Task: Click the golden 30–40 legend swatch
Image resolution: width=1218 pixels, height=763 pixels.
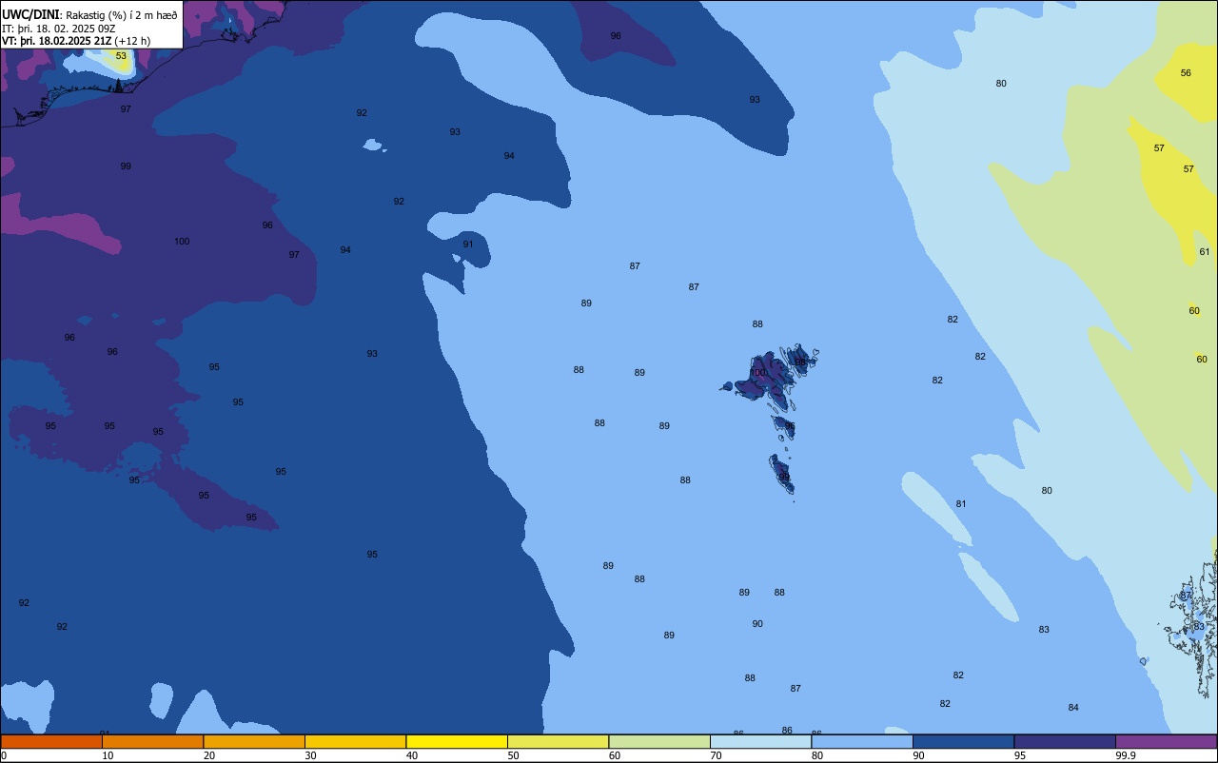Action: click(x=355, y=741)
